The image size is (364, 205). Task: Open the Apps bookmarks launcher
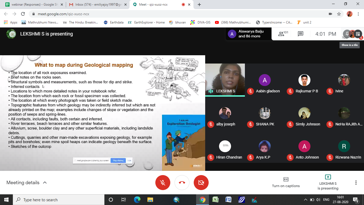point(11,22)
